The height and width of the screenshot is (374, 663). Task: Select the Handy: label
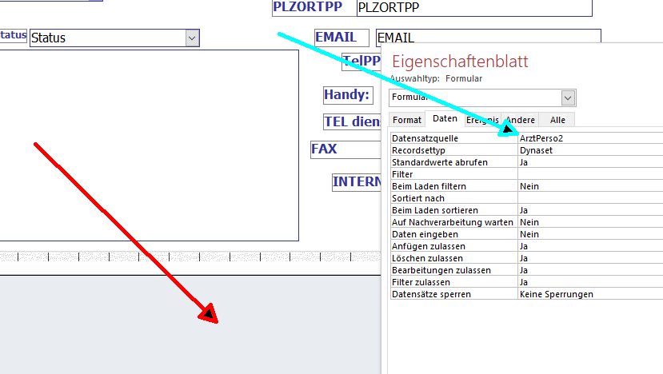[348, 95]
